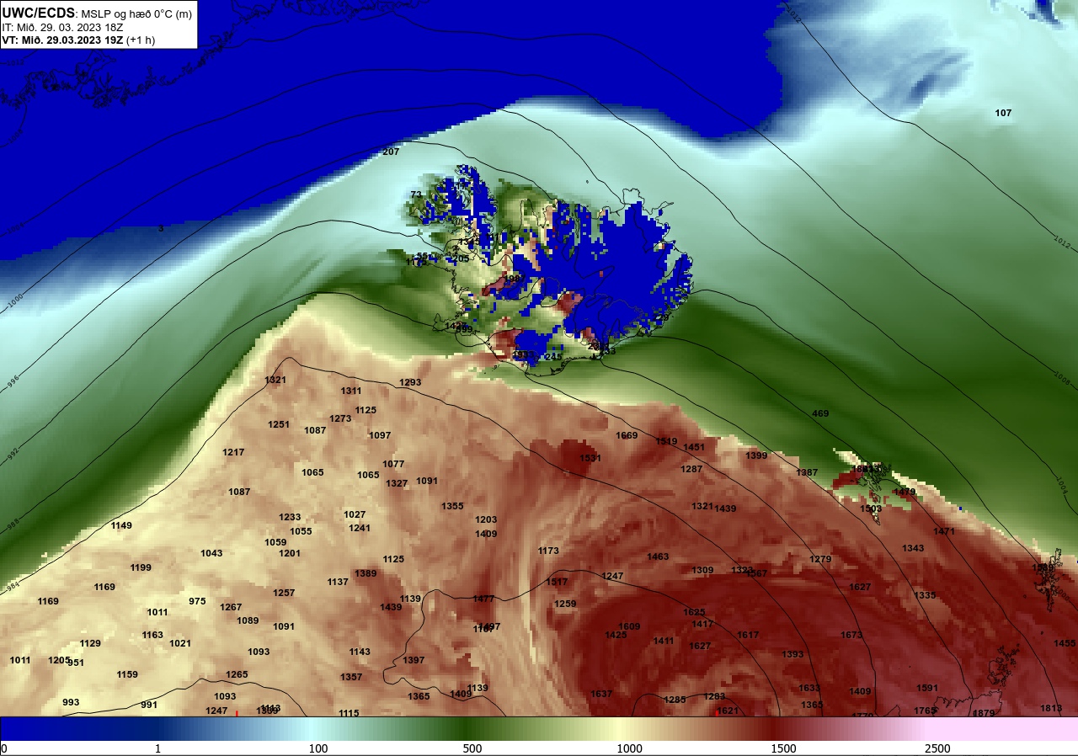Click the map value 1293
The height and width of the screenshot is (756, 1078).
(x=410, y=382)
